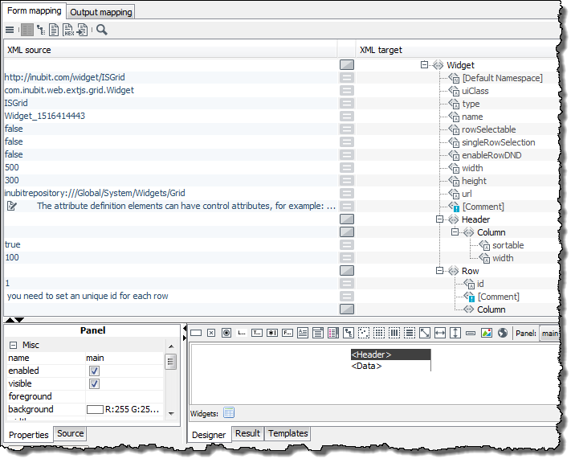Image resolution: width=575 pixels, height=463 pixels.
Task: Select the radio button widget tool
Action: (226, 333)
